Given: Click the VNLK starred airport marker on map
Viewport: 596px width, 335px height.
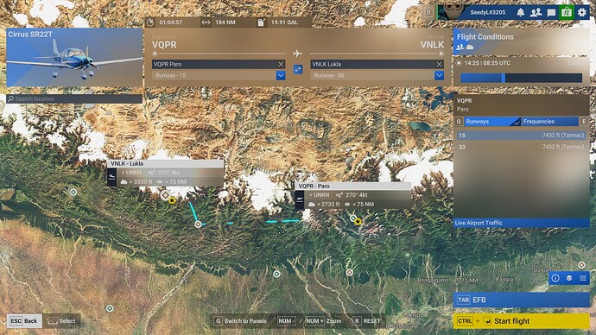Looking at the screenshot, I should click(x=172, y=200).
